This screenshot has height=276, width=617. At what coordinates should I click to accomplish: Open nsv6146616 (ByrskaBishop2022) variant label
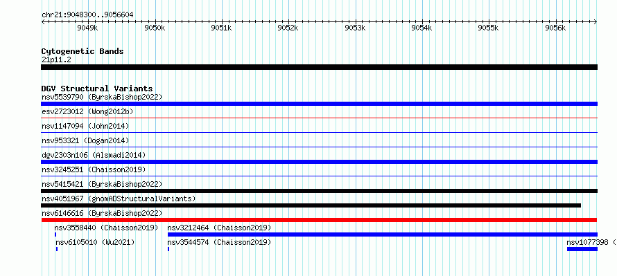point(102,213)
